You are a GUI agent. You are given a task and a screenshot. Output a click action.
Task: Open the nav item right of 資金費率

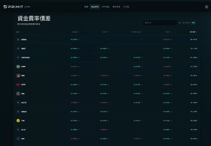click(x=105, y=7)
